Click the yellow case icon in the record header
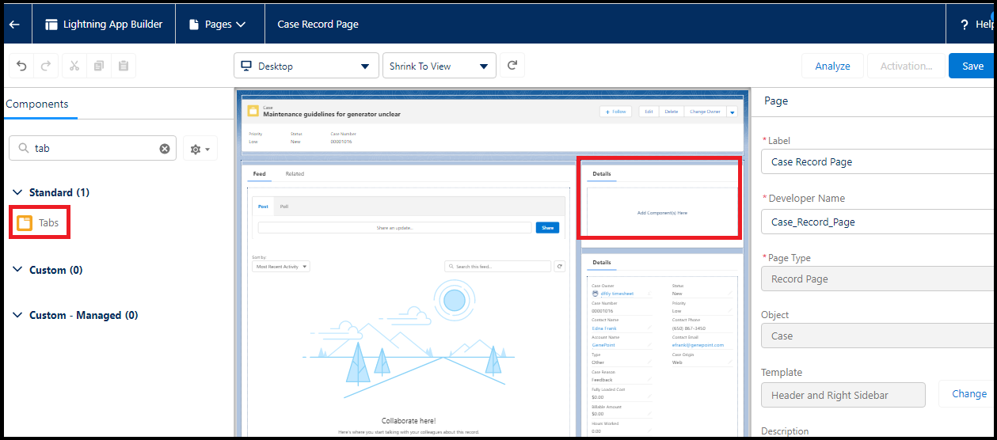 click(253, 111)
